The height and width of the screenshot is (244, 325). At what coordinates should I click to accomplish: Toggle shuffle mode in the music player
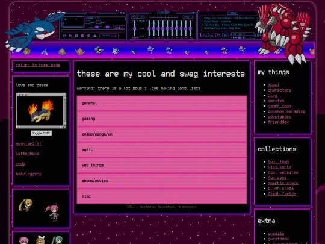tap(106, 36)
